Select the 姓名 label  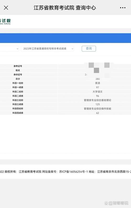point(18,70)
